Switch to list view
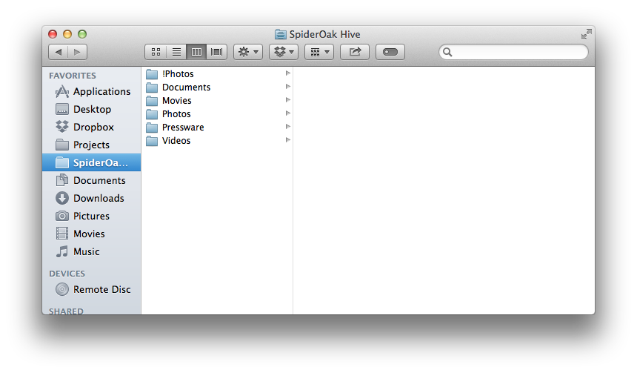The image size is (637, 373). pyautogui.click(x=176, y=52)
